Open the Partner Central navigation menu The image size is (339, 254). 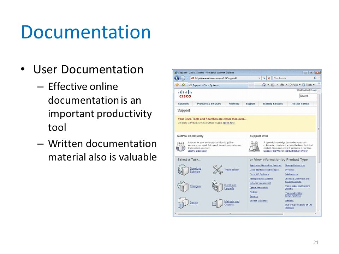tap(300, 104)
